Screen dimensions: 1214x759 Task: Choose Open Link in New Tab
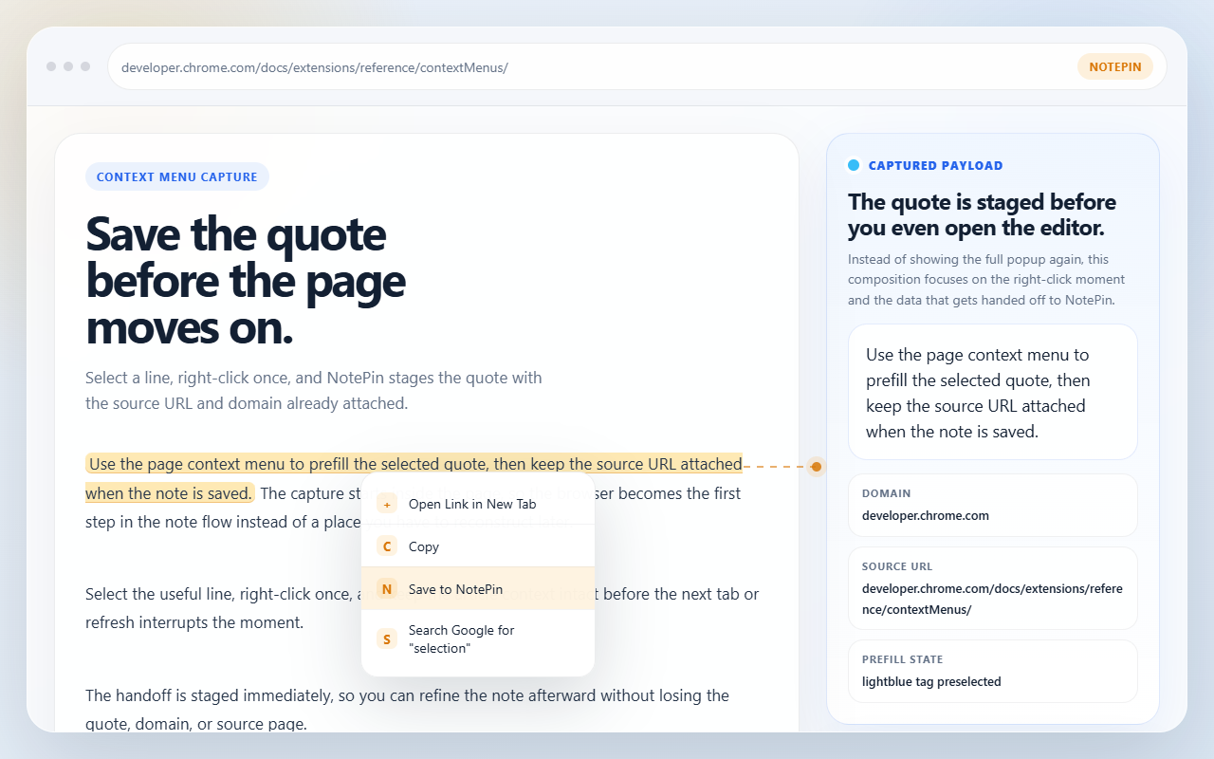[478, 504]
